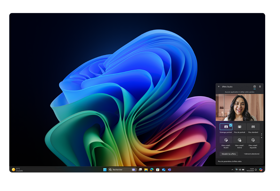Click the camera preview image
This screenshot has height=191, width=280.
coord(240,107)
